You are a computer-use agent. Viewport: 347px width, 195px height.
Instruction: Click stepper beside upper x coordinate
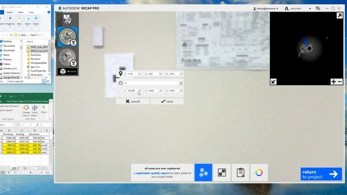click(140, 74)
